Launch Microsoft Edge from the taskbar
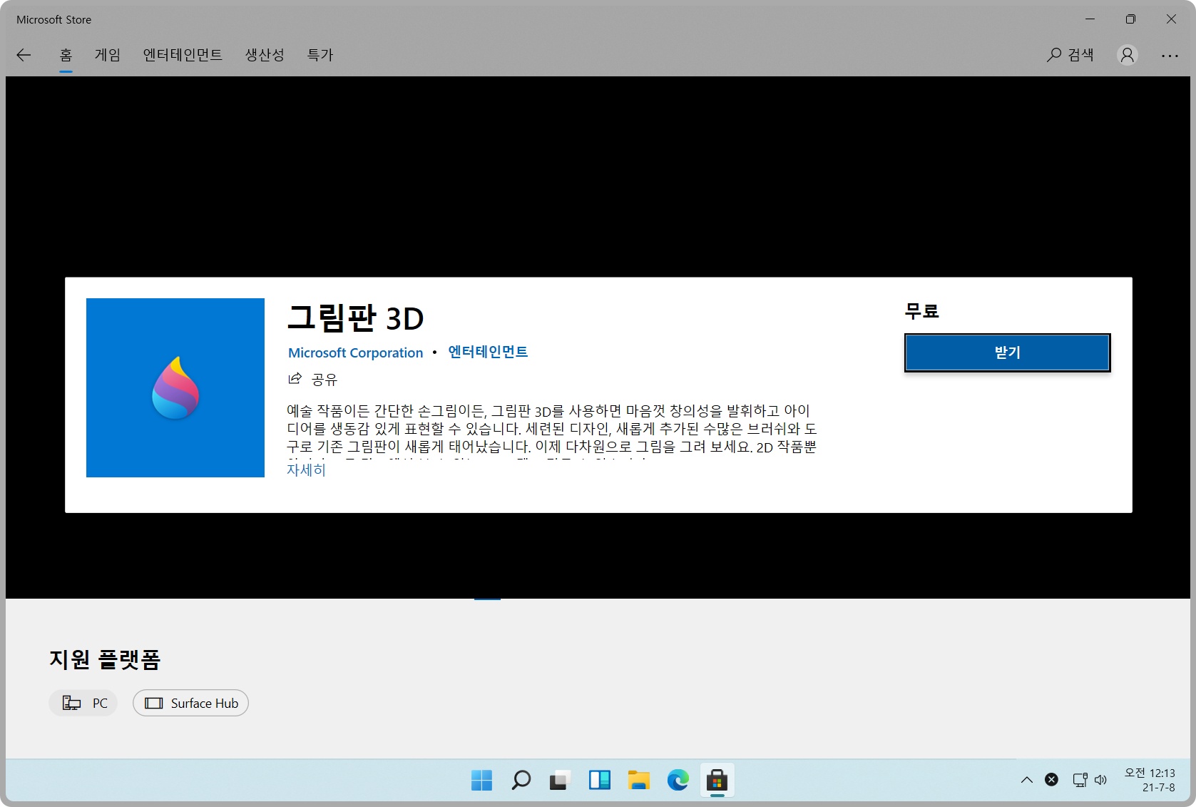Image resolution: width=1196 pixels, height=807 pixels. [x=678, y=780]
